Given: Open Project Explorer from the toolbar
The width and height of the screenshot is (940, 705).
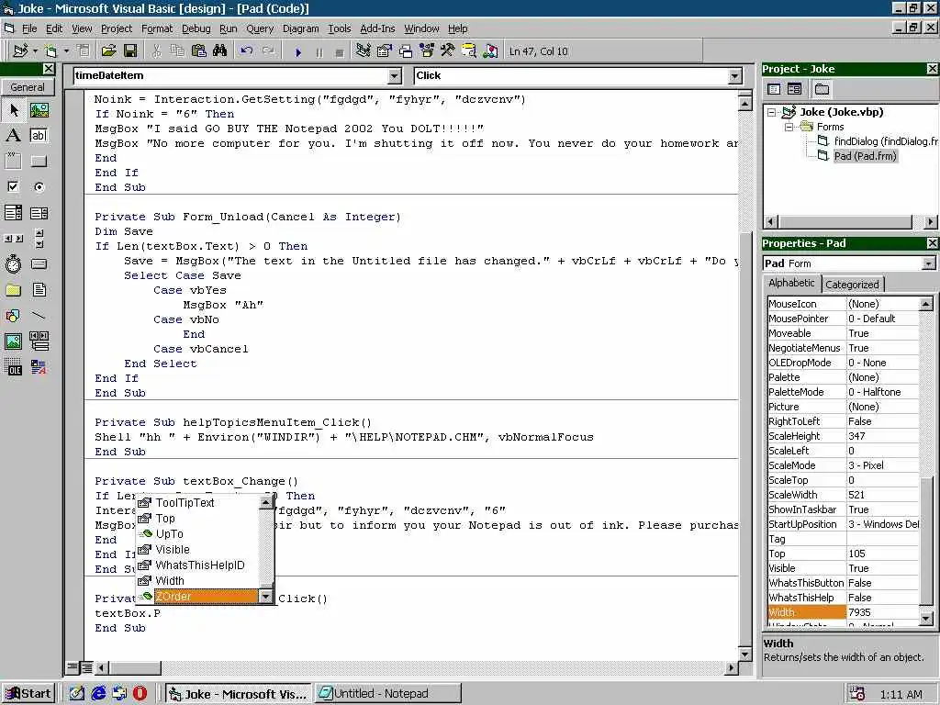Looking at the screenshot, I should click(x=363, y=51).
